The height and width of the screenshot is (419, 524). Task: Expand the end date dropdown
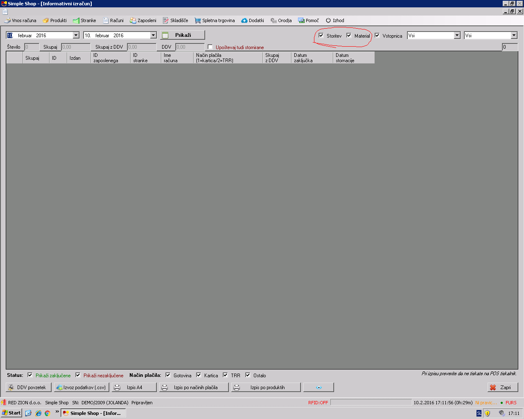(153, 36)
